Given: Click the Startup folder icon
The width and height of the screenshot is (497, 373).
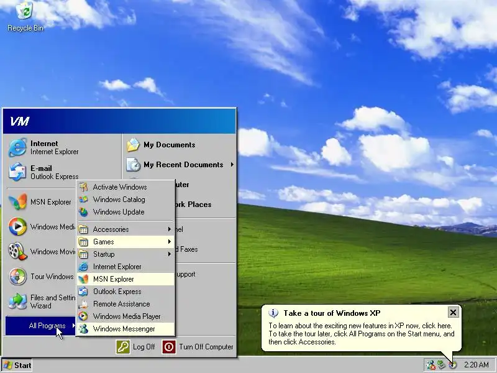Looking at the screenshot, I should (x=83, y=254).
